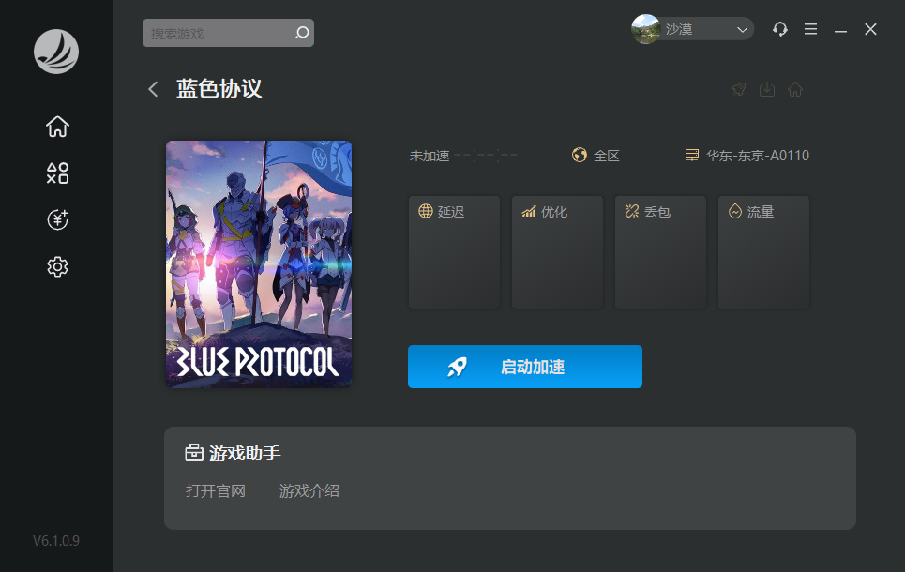This screenshot has height=572, width=905.
Task: Click the faded download icon near title
Action: 767,89
